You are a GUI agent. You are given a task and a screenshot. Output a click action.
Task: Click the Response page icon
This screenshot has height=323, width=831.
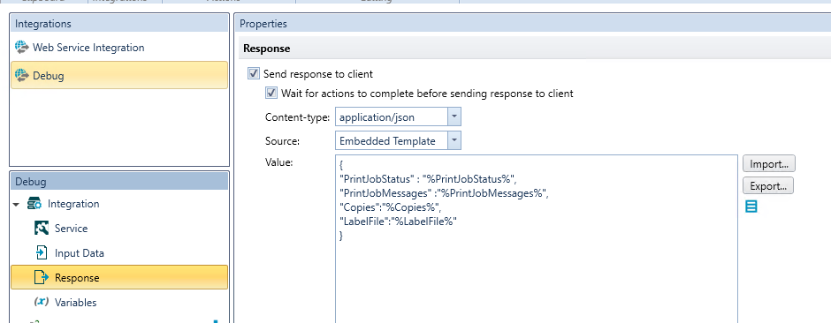[x=42, y=277]
